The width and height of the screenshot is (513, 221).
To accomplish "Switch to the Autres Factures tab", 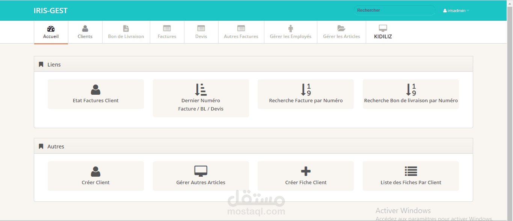I will [x=241, y=32].
